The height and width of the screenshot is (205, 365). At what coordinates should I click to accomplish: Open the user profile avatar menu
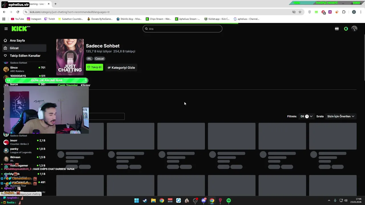pos(354,29)
